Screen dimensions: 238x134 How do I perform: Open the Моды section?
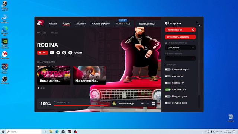click(54, 33)
